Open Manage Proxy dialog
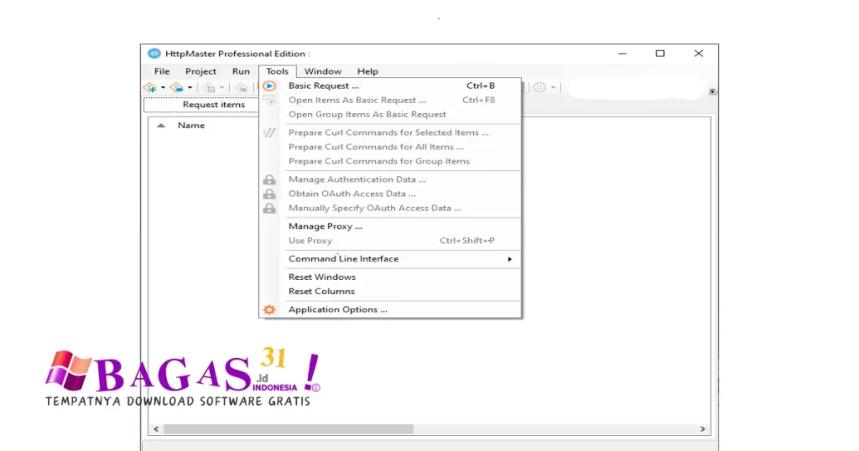Image resolution: width=859 pixels, height=451 pixels. (x=391, y=226)
